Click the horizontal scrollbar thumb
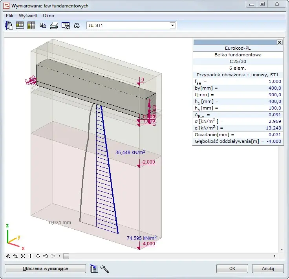The width and height of the screenshot is (289, 279). coord(66,256)
